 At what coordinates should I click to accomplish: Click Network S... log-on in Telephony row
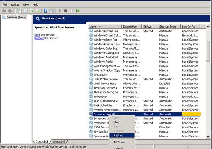point(190,97)
